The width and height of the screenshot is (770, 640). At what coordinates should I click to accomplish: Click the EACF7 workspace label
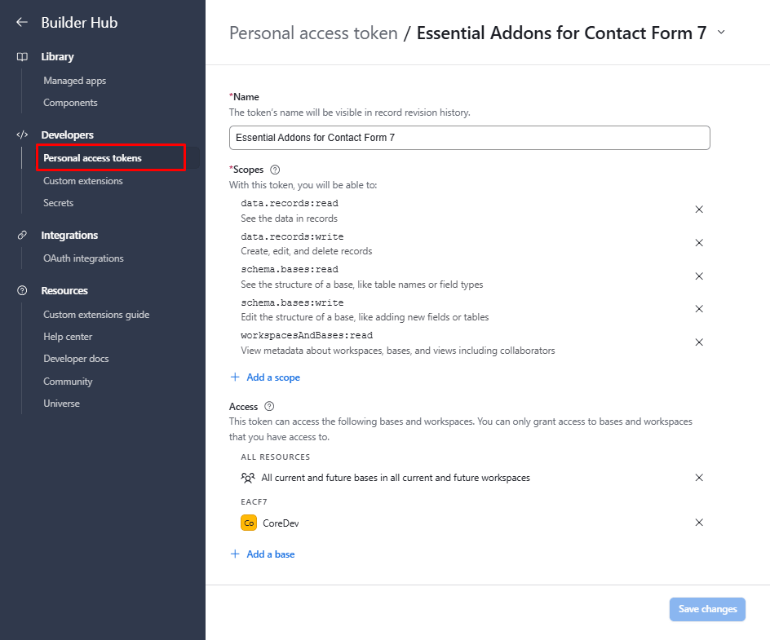[x=254, y=501]
